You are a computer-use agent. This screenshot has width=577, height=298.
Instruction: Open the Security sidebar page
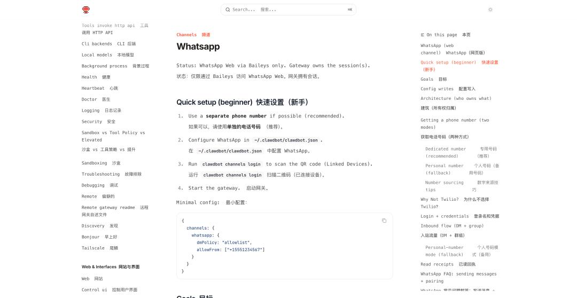99,121
